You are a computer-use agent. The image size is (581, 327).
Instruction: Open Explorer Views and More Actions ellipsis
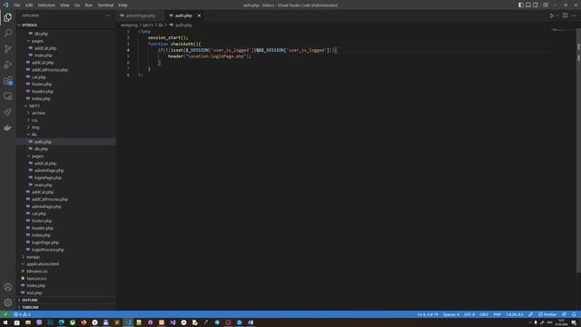pyautogui.click(x=108, y=15)
